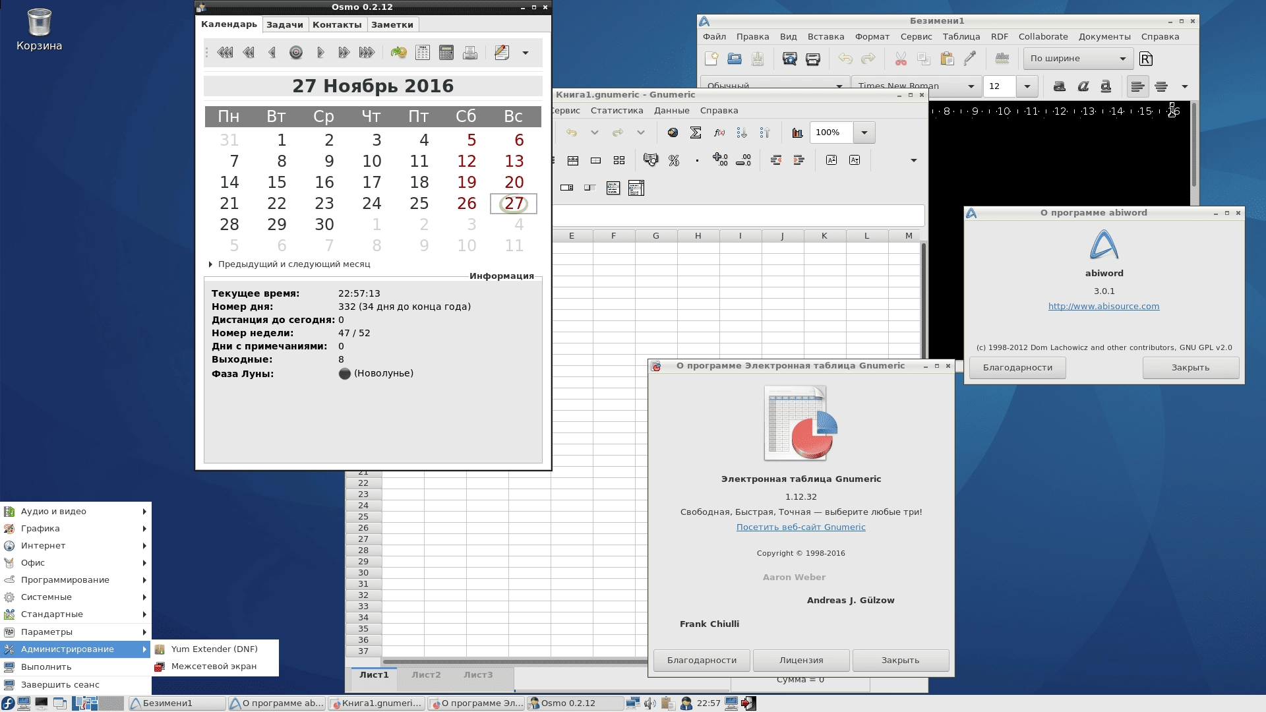Choose Завершить сеанс in start menu

coord(76,684)
